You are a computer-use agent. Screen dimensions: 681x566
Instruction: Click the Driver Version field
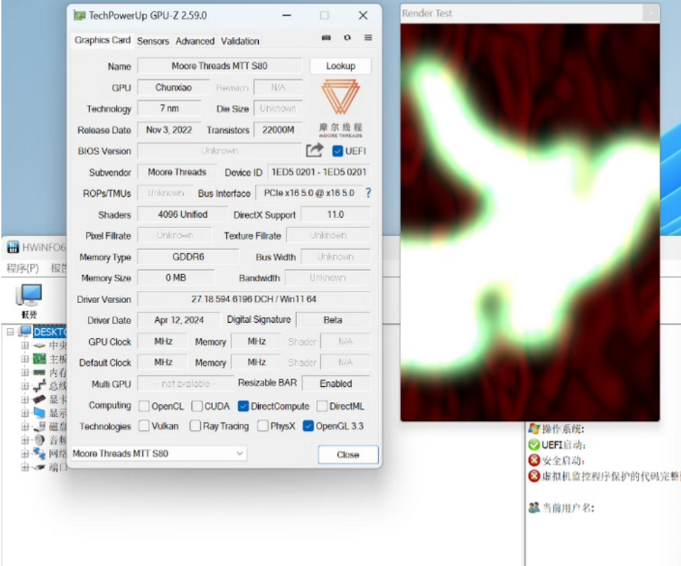pos(253,299)
